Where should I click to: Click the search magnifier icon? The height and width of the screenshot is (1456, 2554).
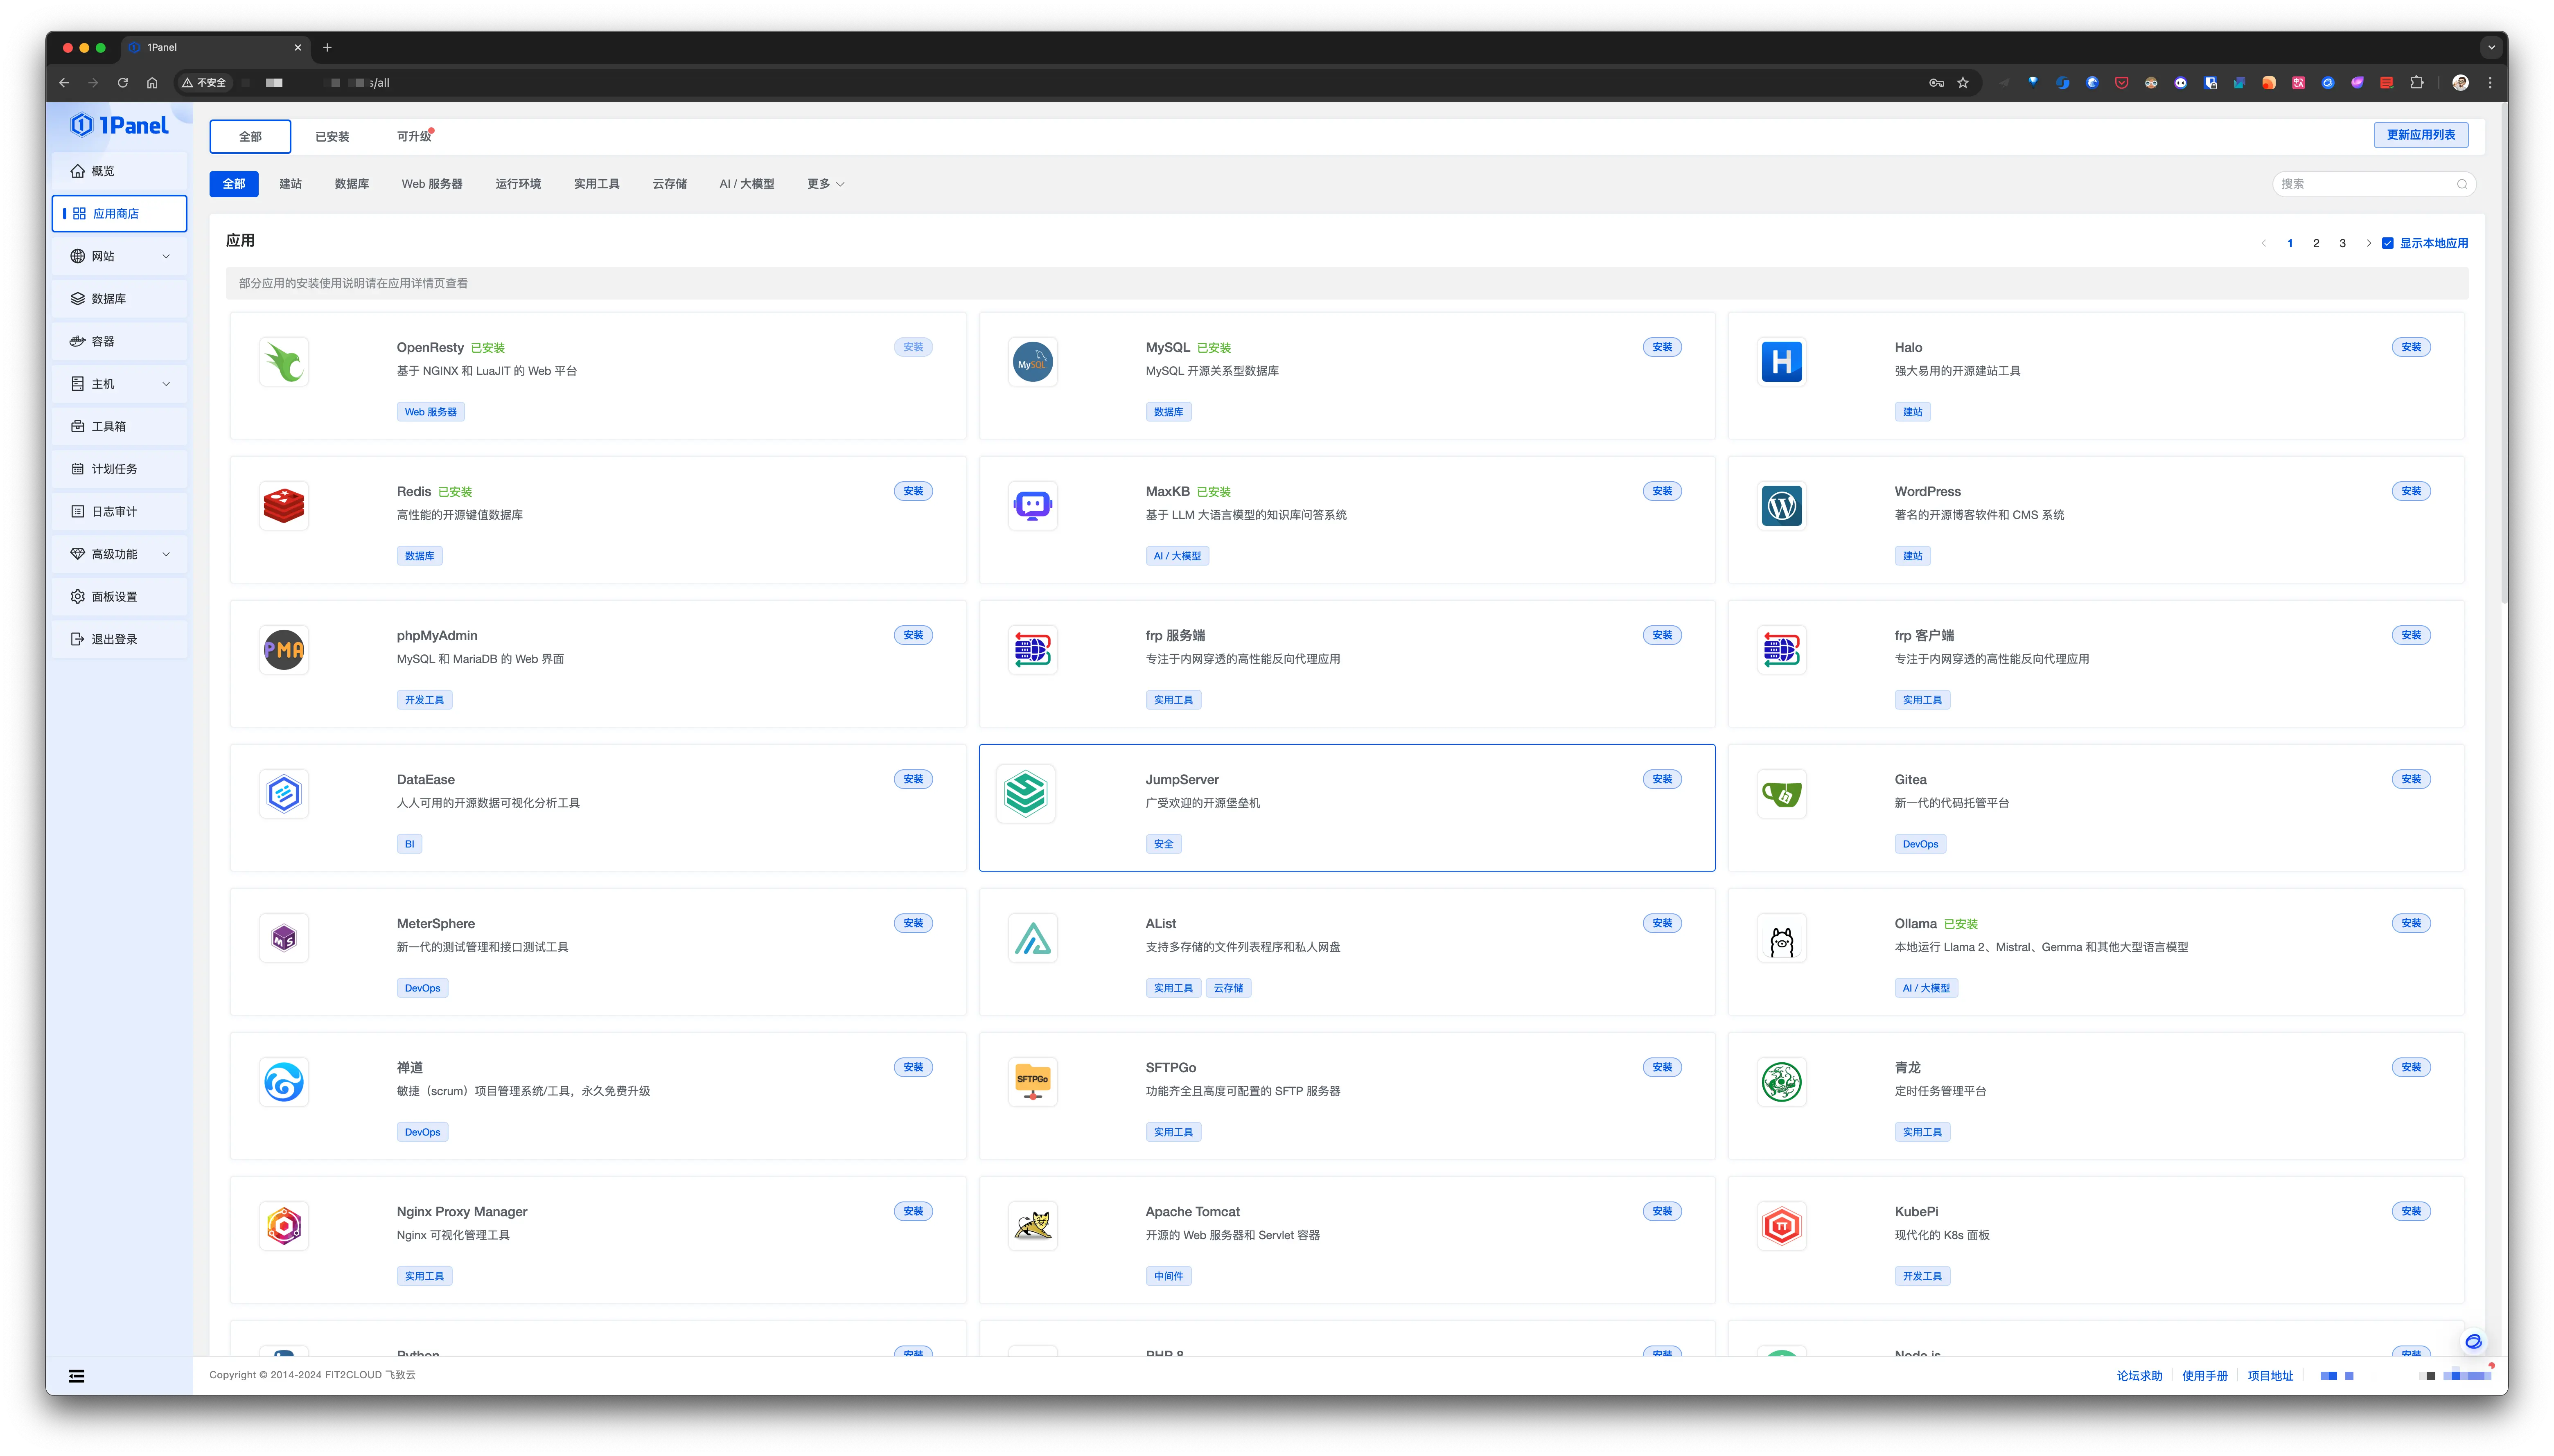pos(2461,184)
